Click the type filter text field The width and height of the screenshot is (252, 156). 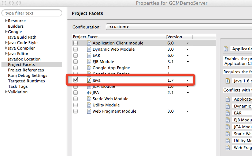coord(32,13)
